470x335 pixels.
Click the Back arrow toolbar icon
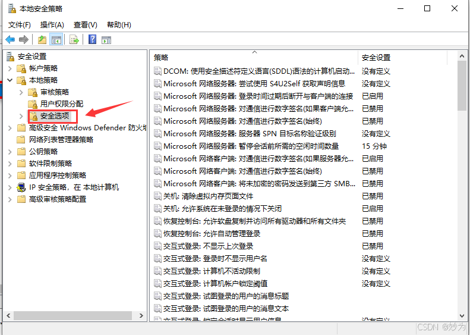[10, 39]
